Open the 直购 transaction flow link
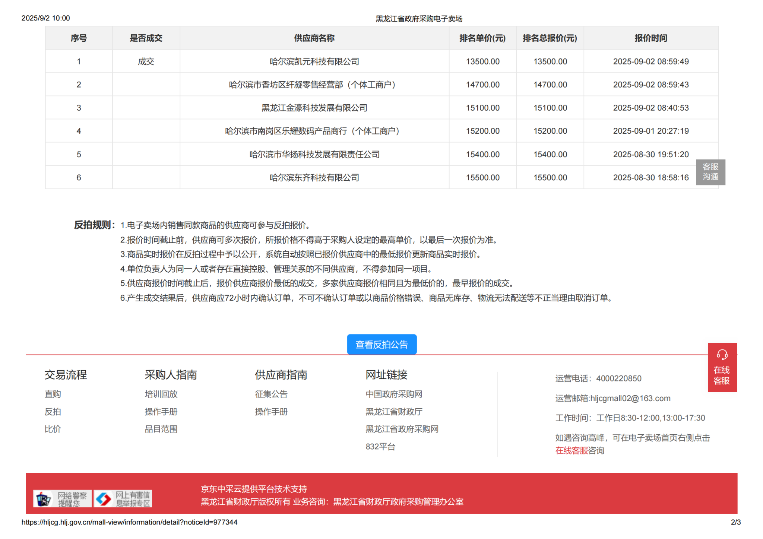 click(53, 394)
